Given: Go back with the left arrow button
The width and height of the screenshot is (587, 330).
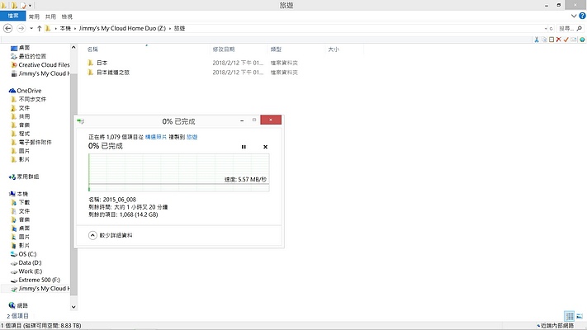Looking at the screenshot, I should [7, 28].
